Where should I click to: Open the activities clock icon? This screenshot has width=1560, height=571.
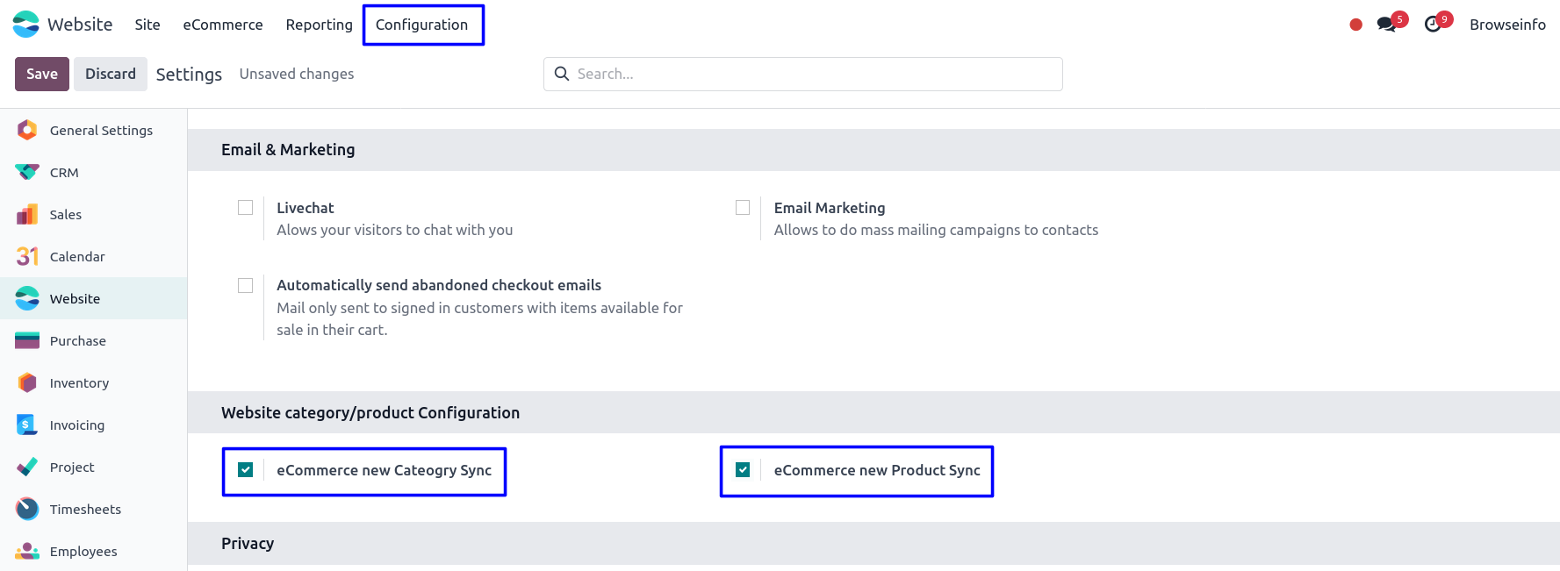1433,25
